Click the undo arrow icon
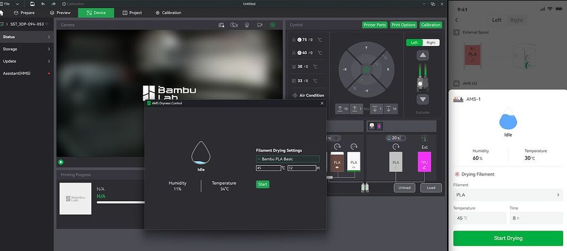Viewport: 567px width, 251px height. coord(43,4)
